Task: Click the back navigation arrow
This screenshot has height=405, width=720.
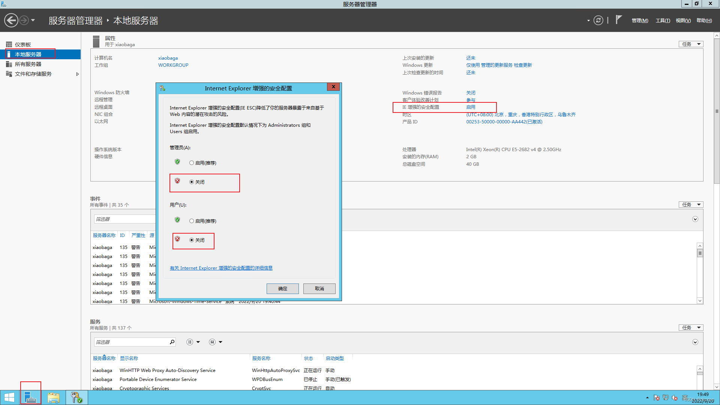Action: pyautogui.click(x=11, y=20)
